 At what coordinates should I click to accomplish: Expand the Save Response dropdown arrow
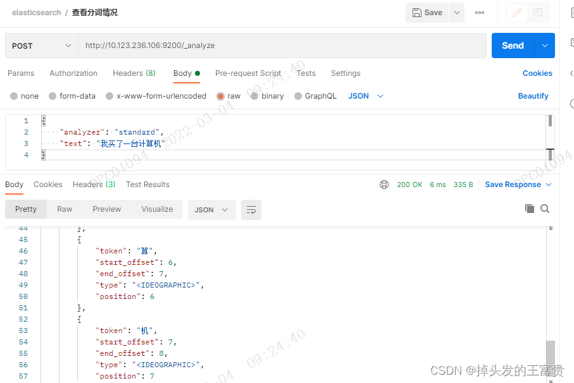(x=549, y=185)
